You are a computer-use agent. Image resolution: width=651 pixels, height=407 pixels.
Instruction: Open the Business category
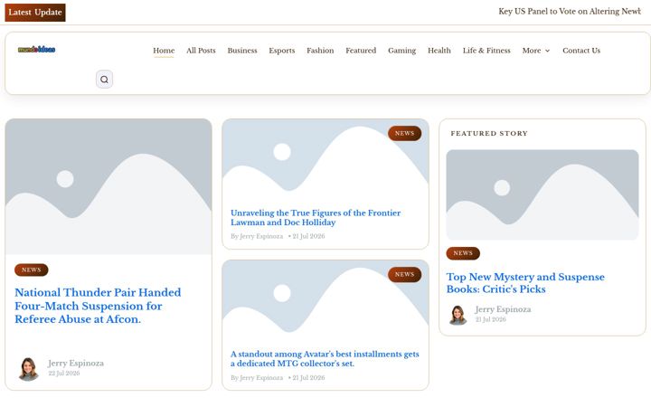(242, 51)
